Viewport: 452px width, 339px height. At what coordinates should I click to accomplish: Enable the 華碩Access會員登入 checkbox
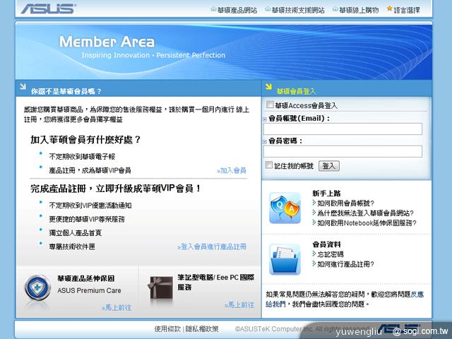click(269, 105)
